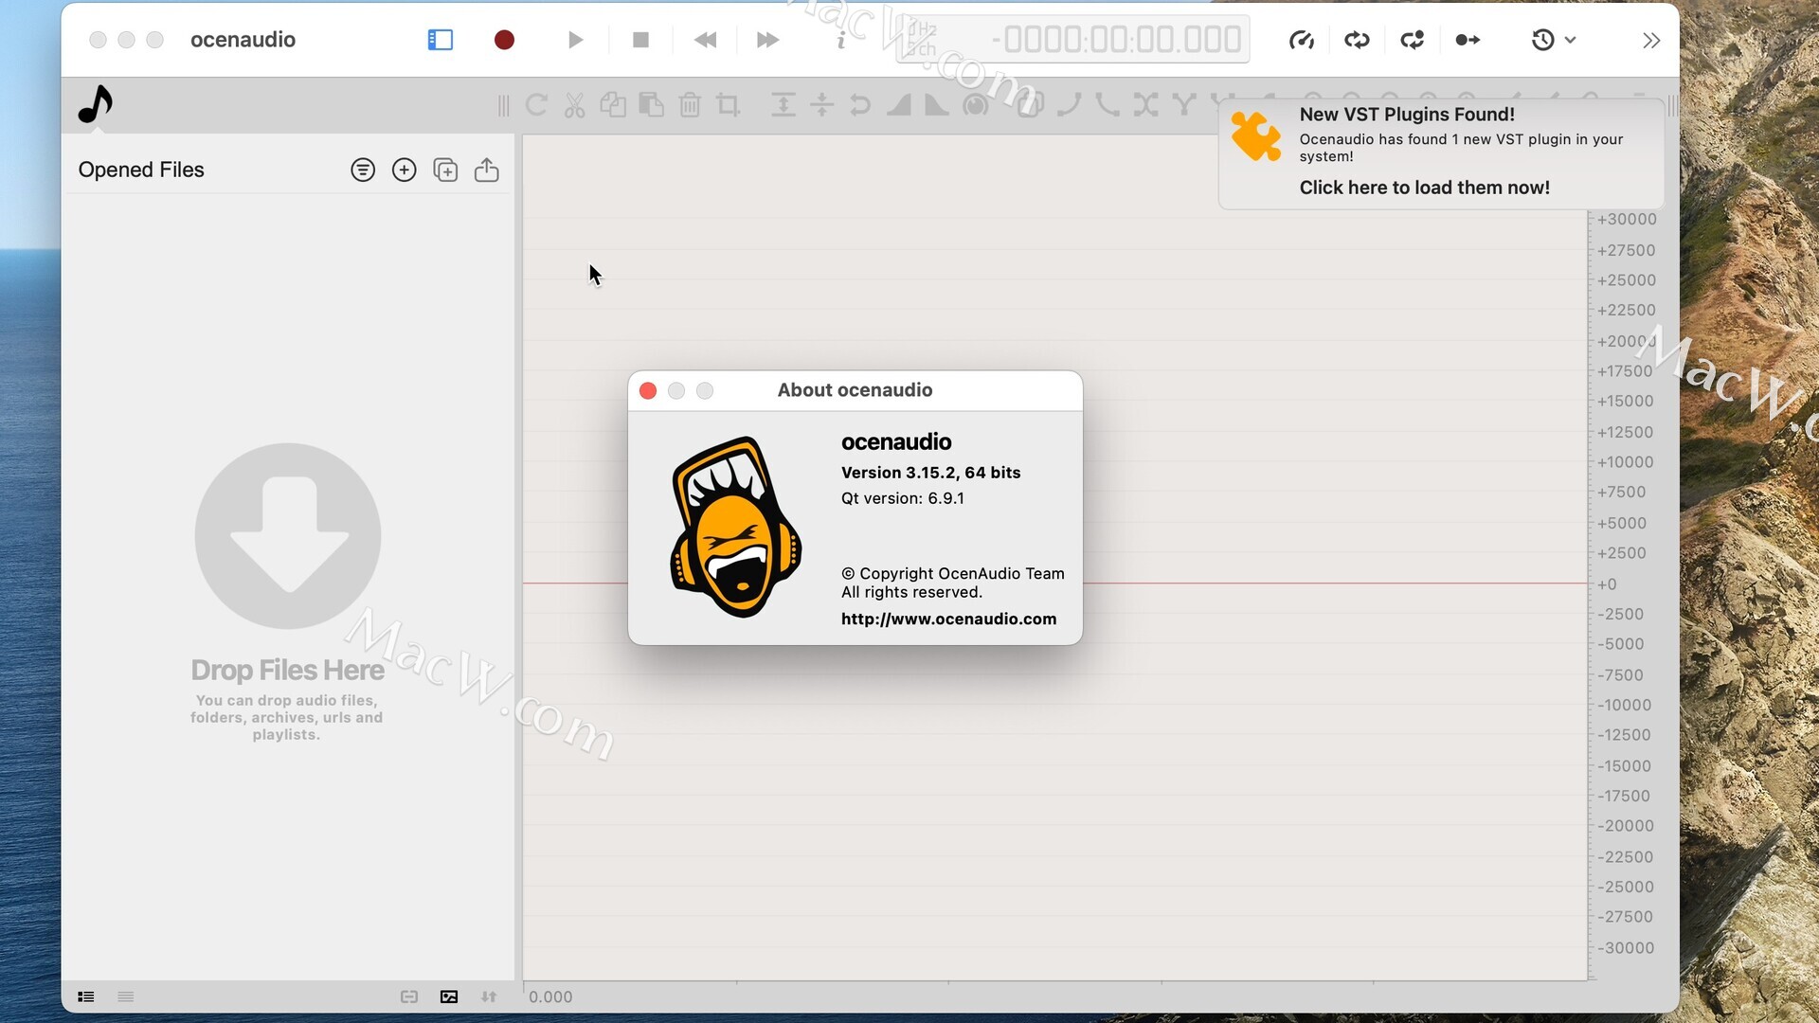
Task: Click the Reverse arrow icon
Action: [x=860, y=105]
